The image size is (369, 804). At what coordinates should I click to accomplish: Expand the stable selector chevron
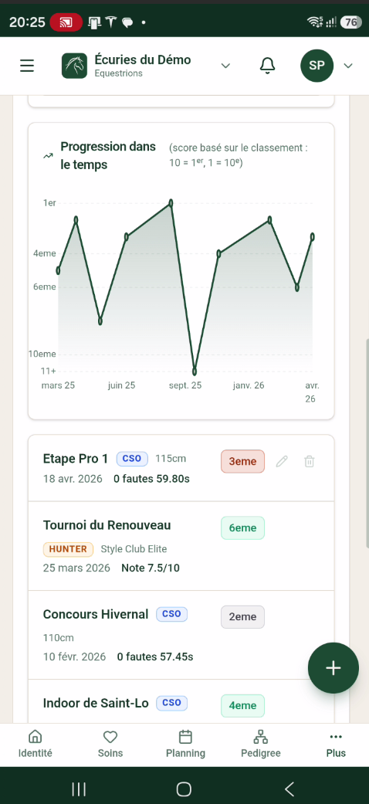(225, 66)
